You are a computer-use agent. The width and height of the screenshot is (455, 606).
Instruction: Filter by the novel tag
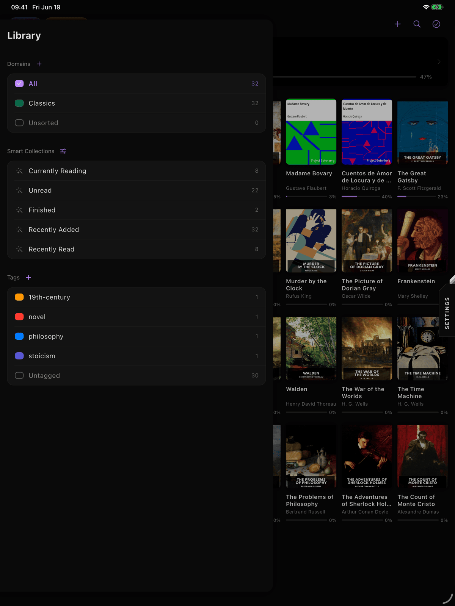pos(136,317)
